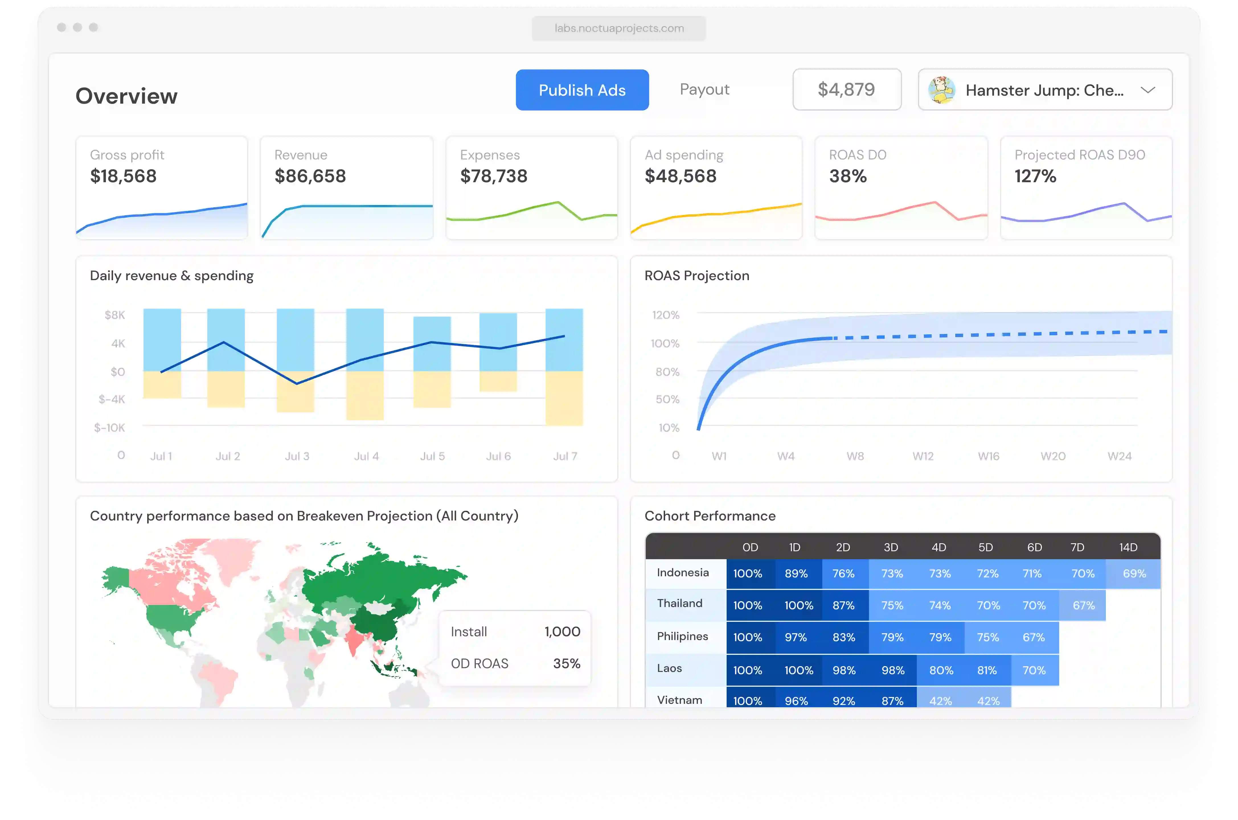Click the Laos row label

(669, 668)
